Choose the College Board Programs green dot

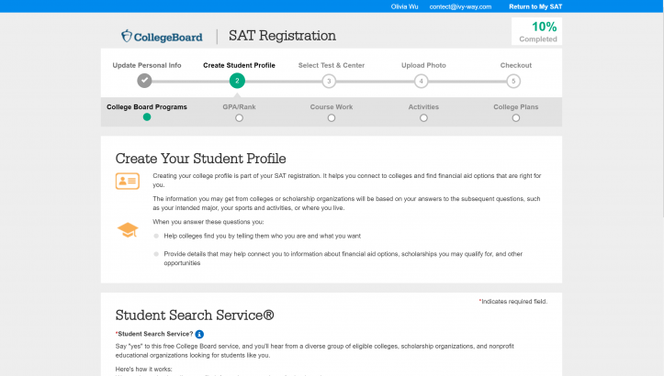(x=147, y=117)
